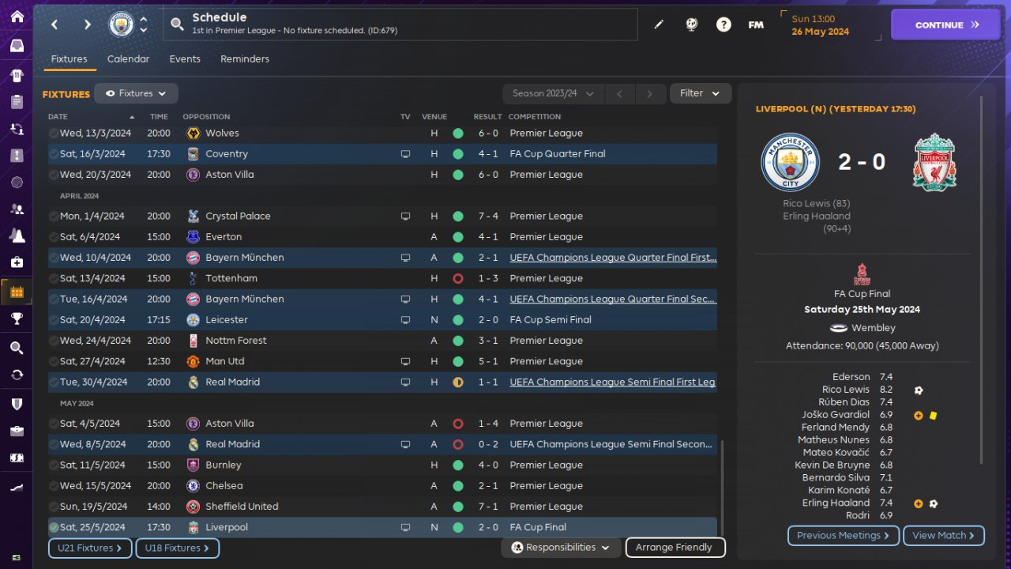Open the Competitions trophy sidebar icon
1011x569 pixels.
click(x=17, y=318)
